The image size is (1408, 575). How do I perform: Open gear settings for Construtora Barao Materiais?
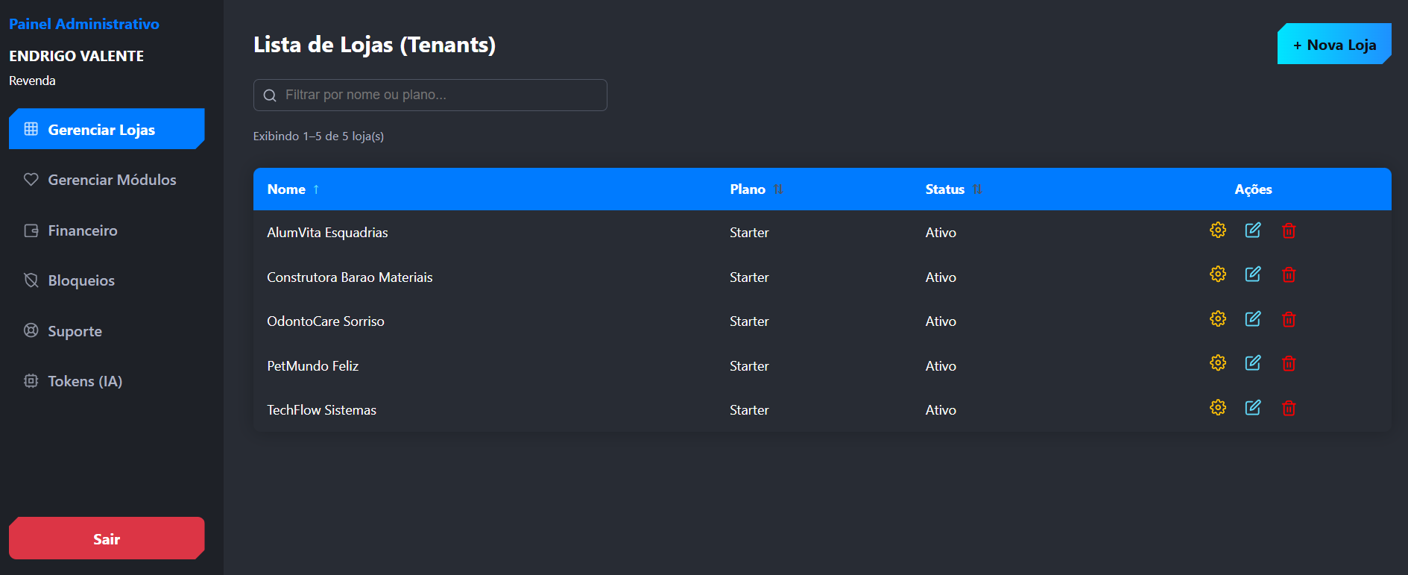(1218, 274)
